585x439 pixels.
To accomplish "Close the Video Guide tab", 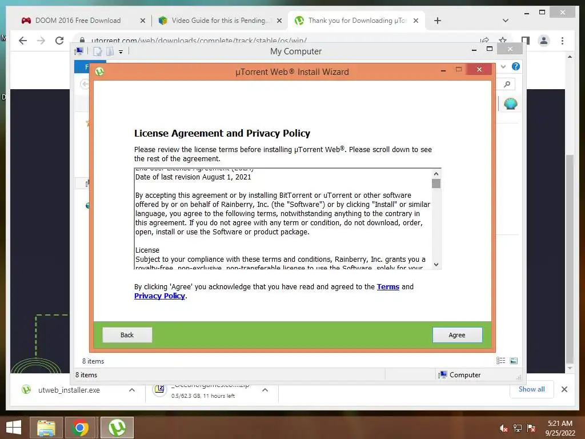I will pyautogui.click(x=279, y=21).
